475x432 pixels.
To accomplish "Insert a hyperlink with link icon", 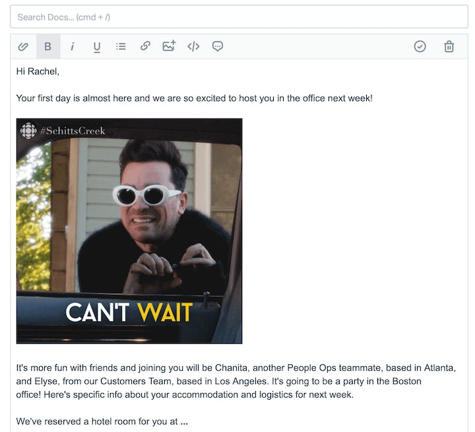I will click(145, 46).
